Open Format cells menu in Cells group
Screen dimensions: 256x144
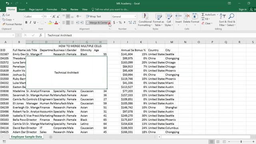click(195, 20)
